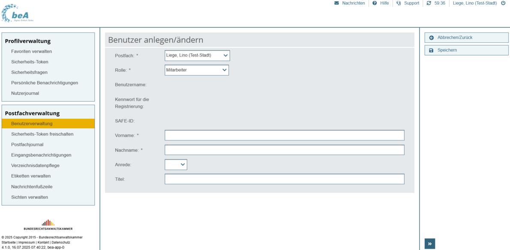The height and width of the screenshot is (250, 510).
Task: Open Support headset icon
Action: [x=399, y=3]
